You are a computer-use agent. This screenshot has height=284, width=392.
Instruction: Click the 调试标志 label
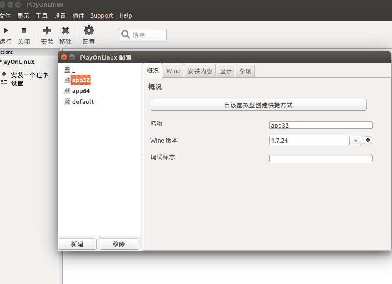click(x=163, y=157)
